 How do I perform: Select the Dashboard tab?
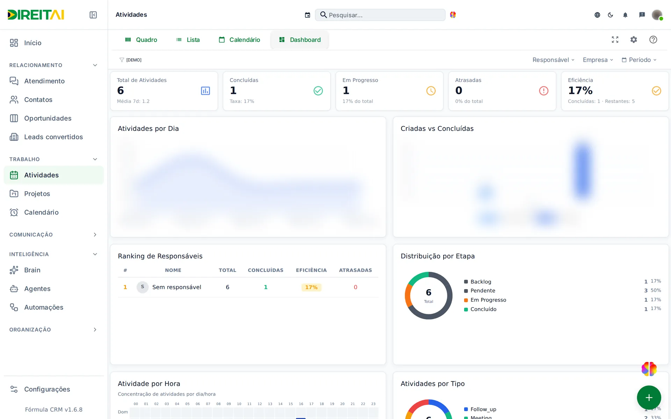[300, 40]
